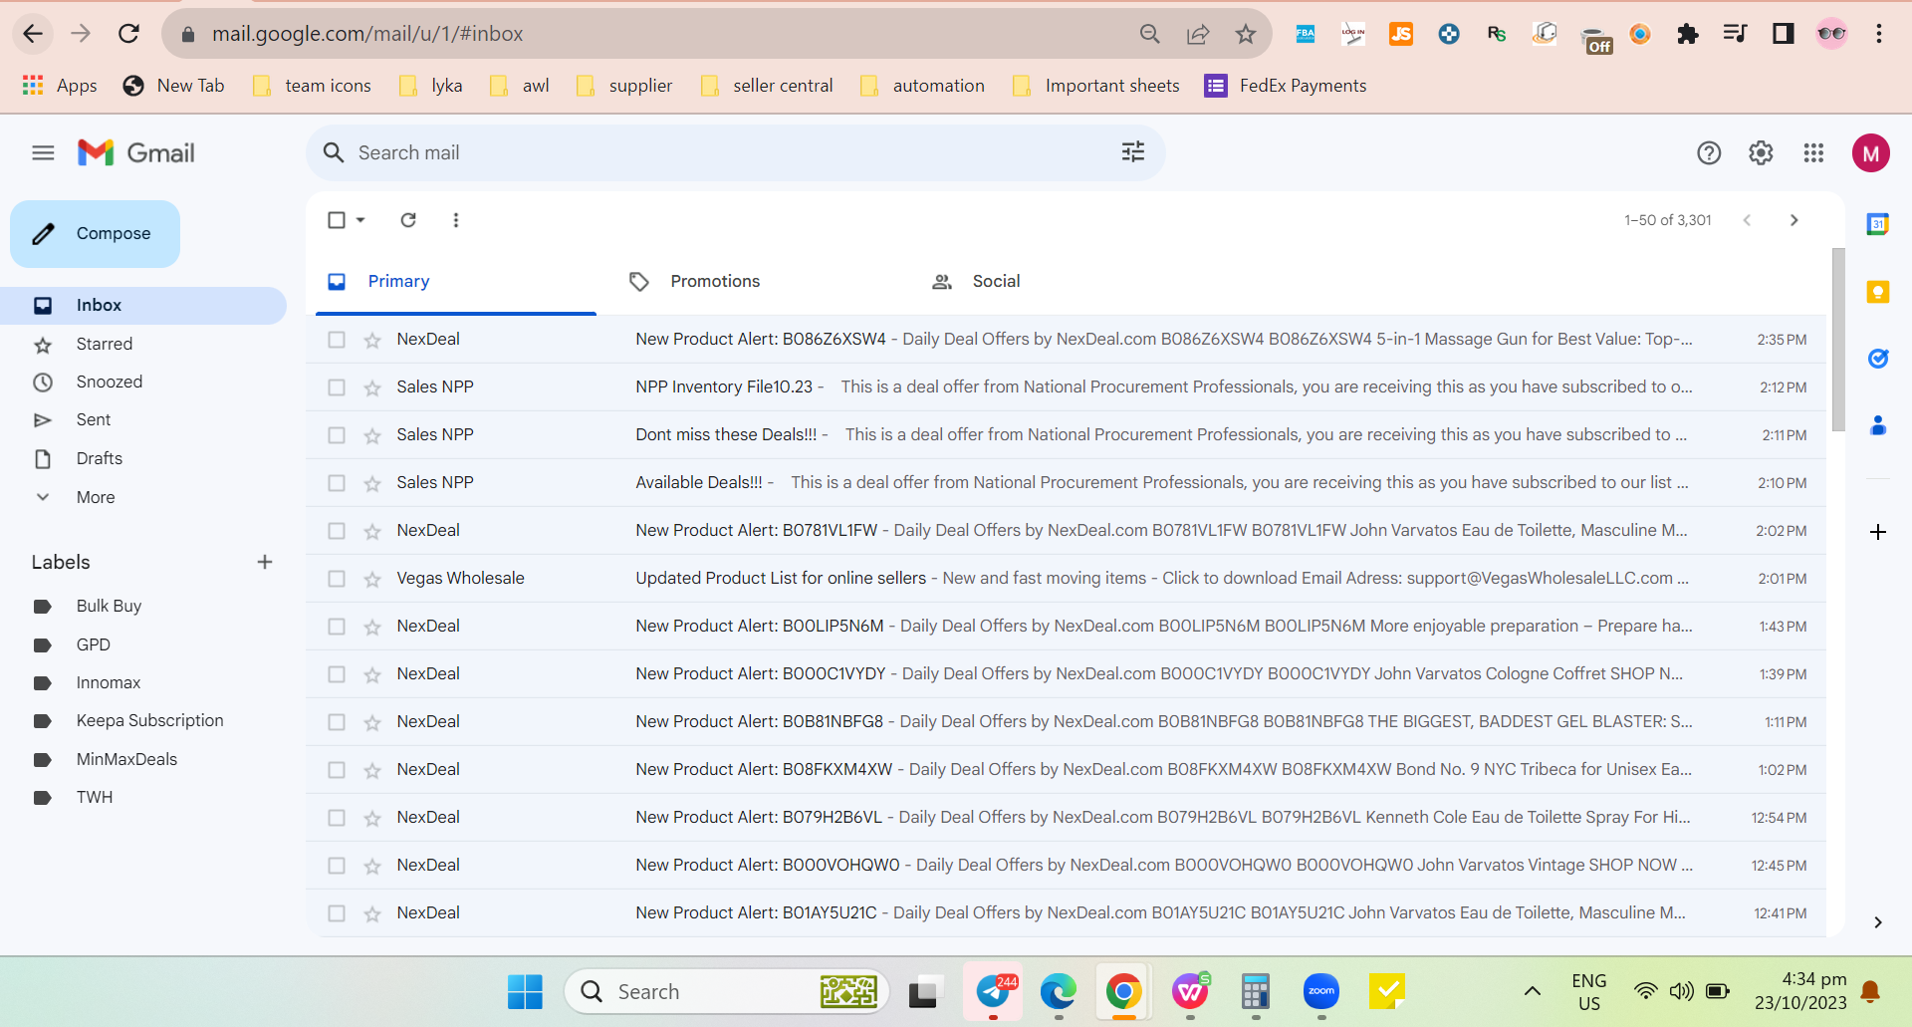The image size is (1912, 1027).
Task: Click the Compose button
Action: click(x=96, y=234)
